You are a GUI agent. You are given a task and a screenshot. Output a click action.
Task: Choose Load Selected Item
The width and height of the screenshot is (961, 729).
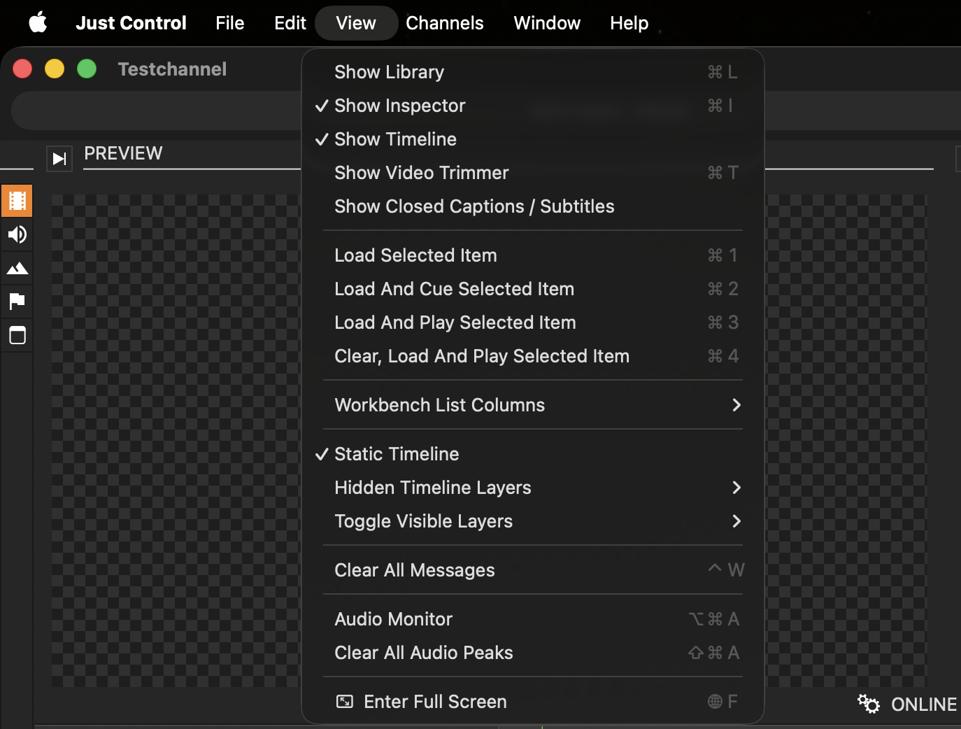tap(533, 255)
